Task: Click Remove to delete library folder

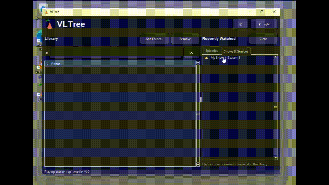Action: click(185, 39)
